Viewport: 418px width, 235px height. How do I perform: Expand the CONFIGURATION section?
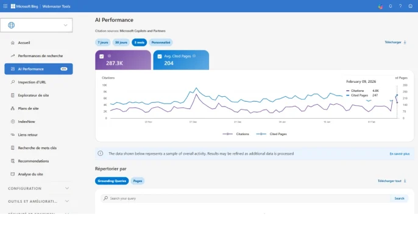(x=38, y=188)
